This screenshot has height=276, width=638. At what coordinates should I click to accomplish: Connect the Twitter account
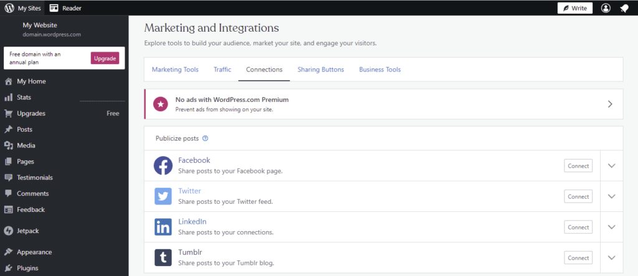[578, 196]
